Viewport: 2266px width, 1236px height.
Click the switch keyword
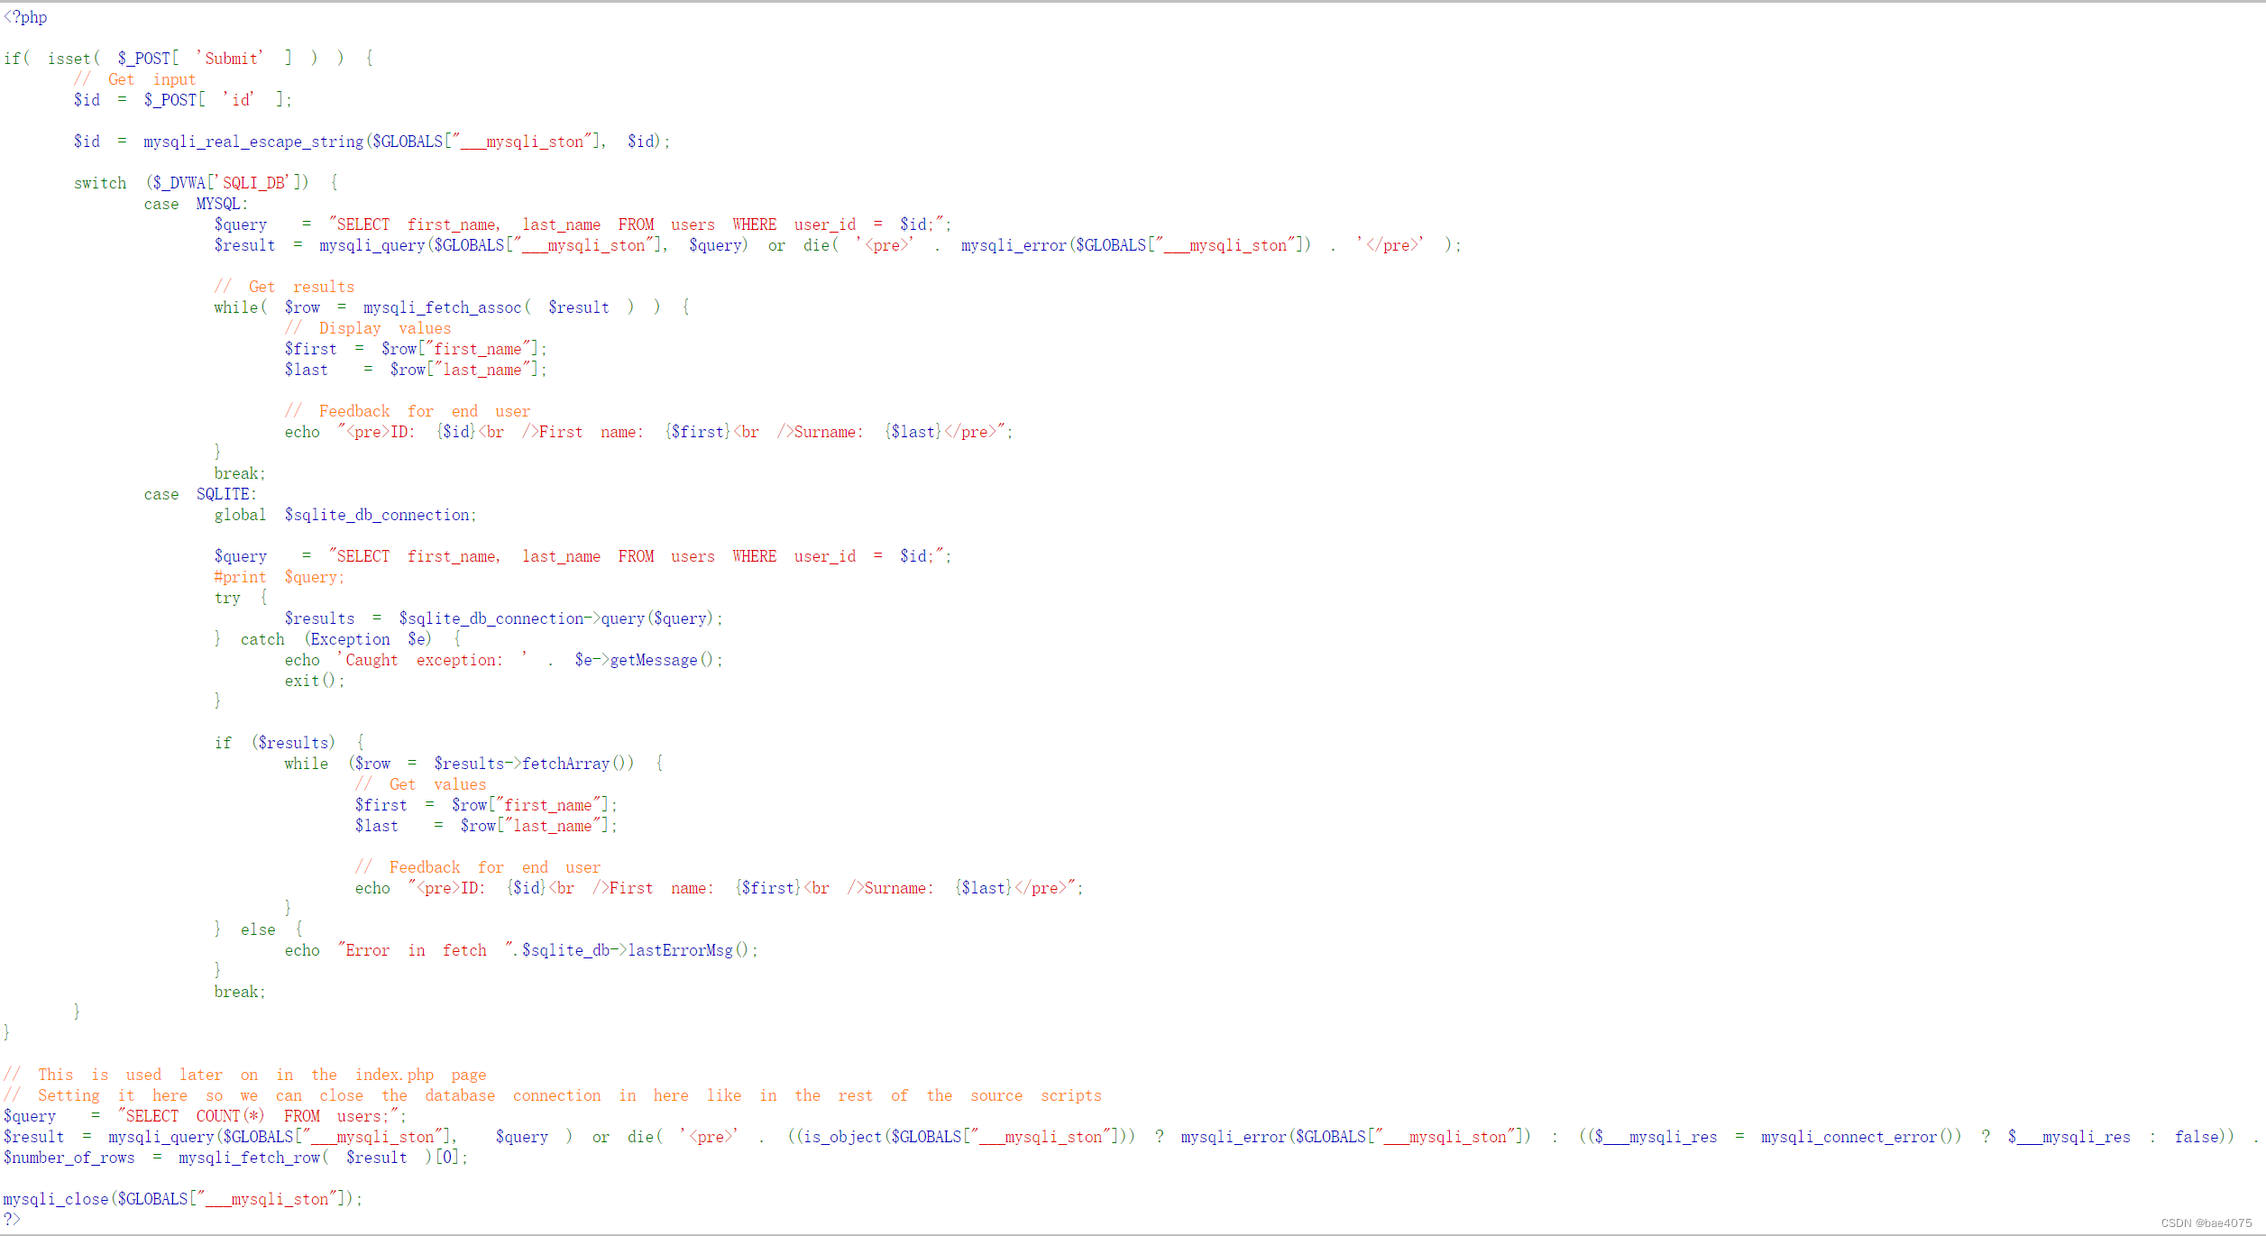(100, 183)
